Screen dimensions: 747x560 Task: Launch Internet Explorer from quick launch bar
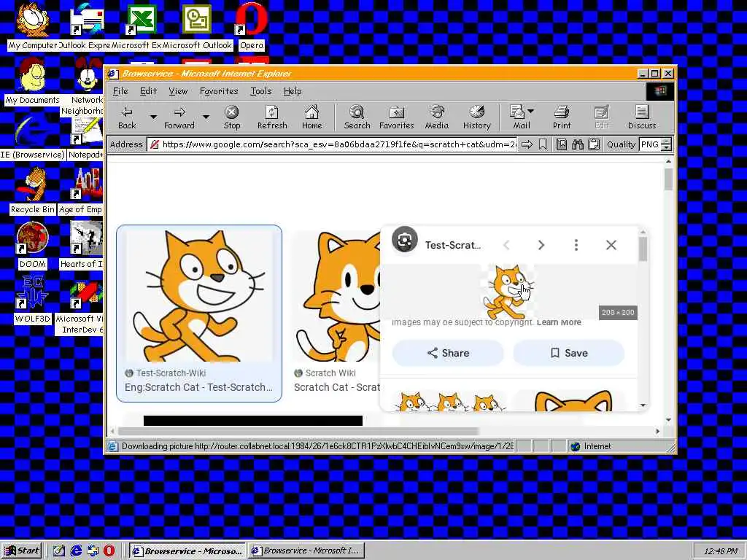click(76, 551)
